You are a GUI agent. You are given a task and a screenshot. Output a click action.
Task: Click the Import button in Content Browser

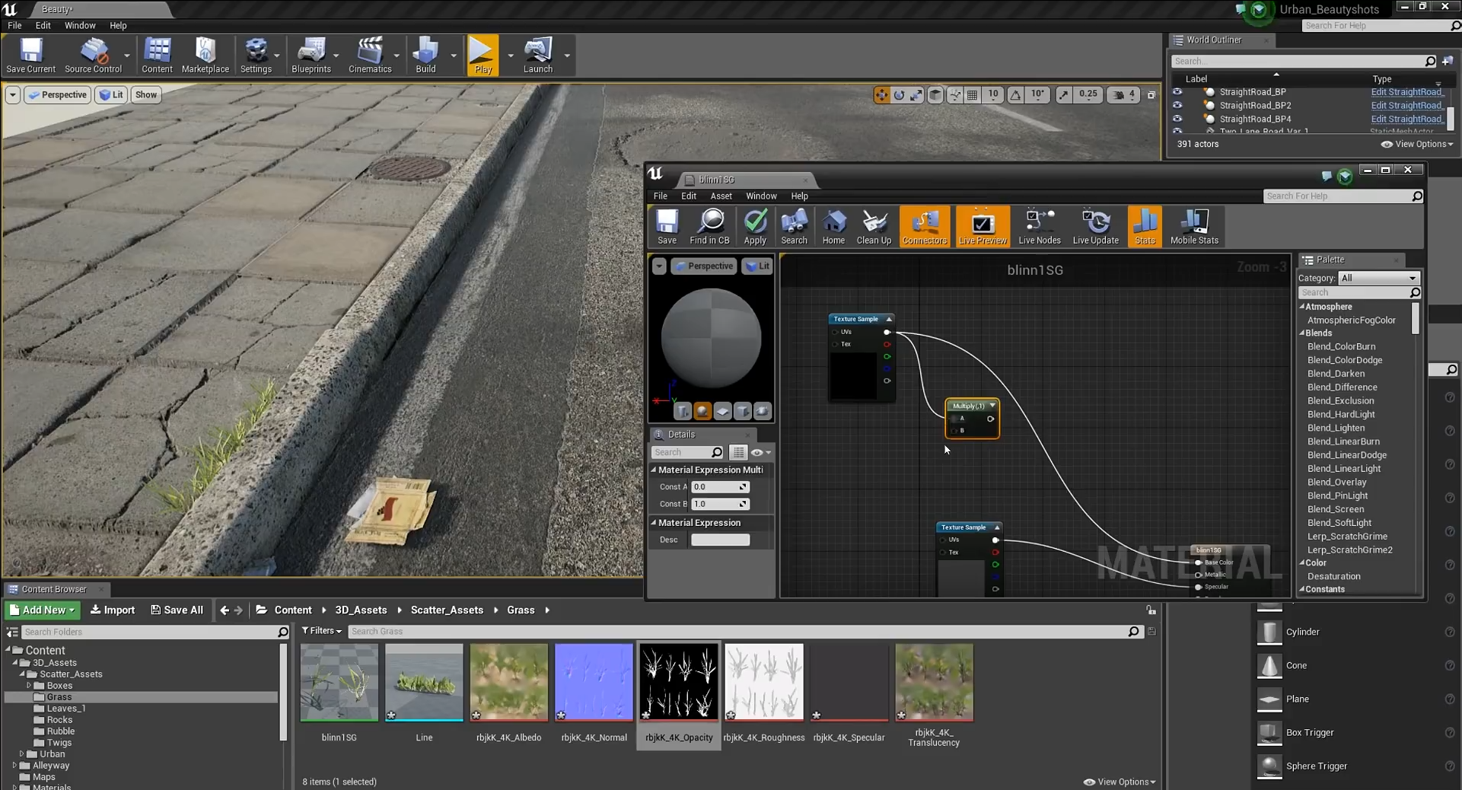click(113, 610)
